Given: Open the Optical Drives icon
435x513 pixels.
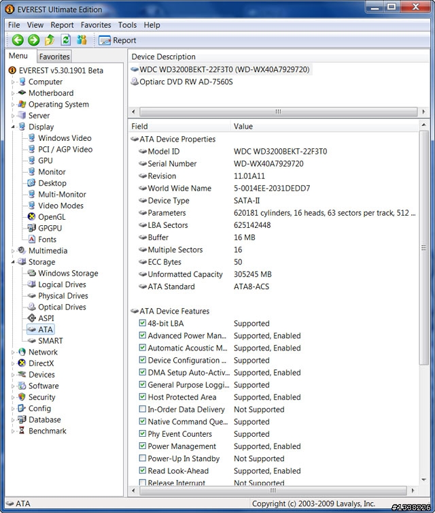Looking at the screenshot, I should tap(32, 307).
